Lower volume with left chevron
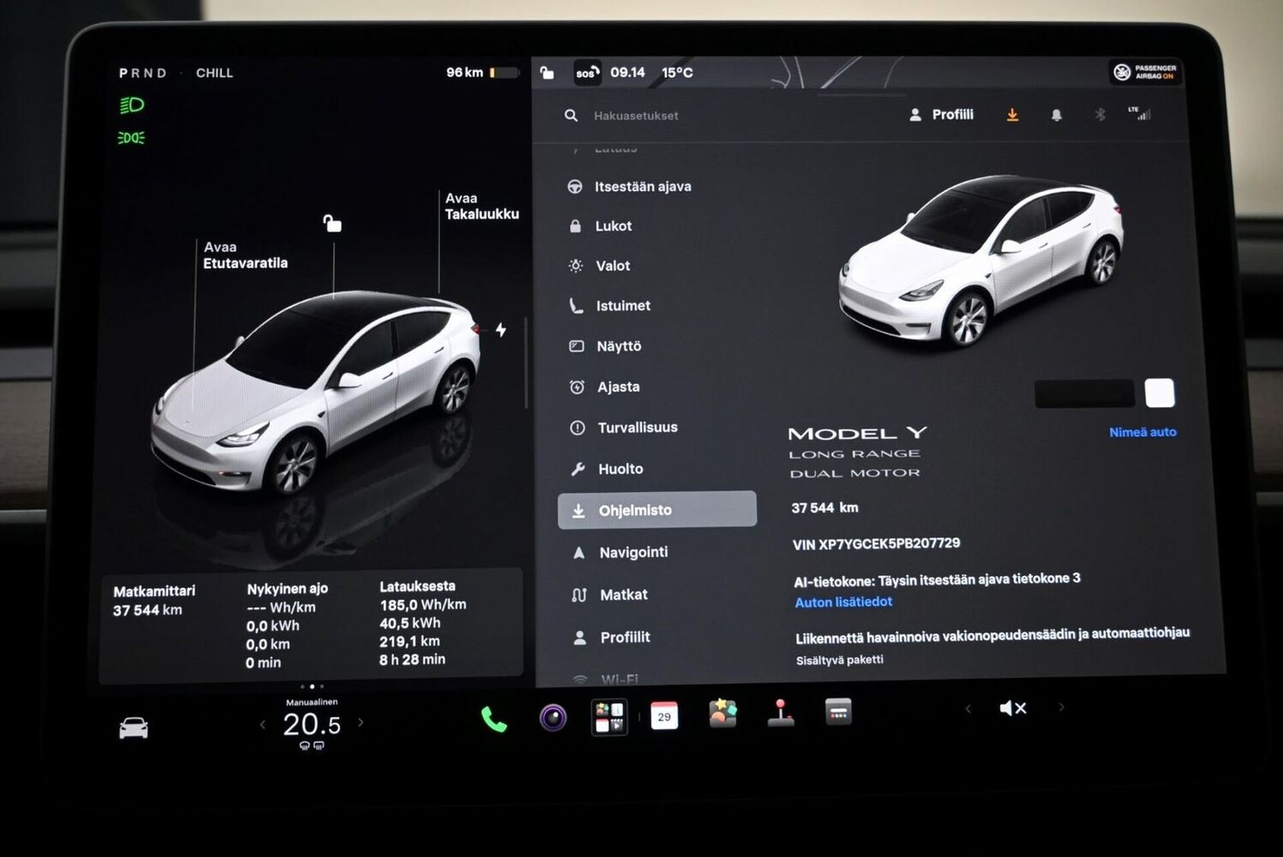The height and width of the screenshot is (857, 1283). click(x=968, y=709)
